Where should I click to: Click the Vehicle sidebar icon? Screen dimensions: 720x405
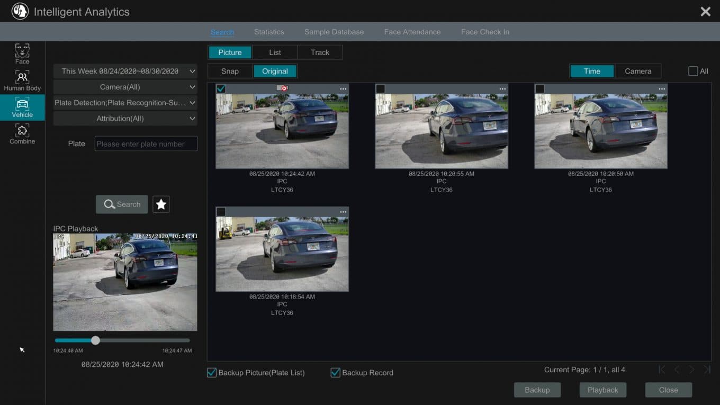tap(22, 107)
